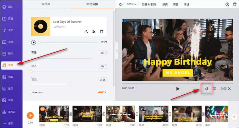Show more sidebar options via 更多

[8, 124]
